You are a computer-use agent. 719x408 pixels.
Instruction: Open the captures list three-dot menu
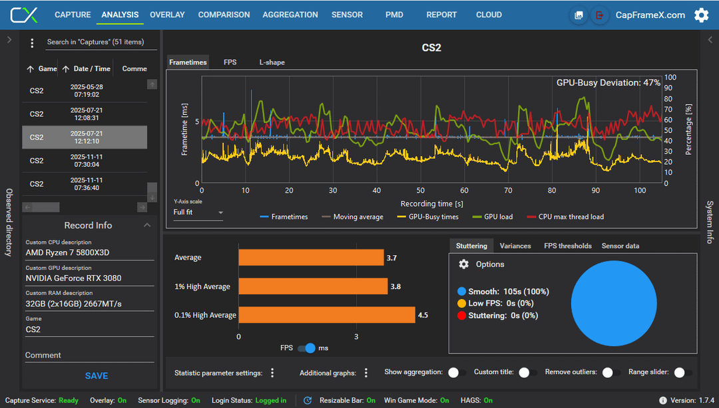click(x=32, y=43)
